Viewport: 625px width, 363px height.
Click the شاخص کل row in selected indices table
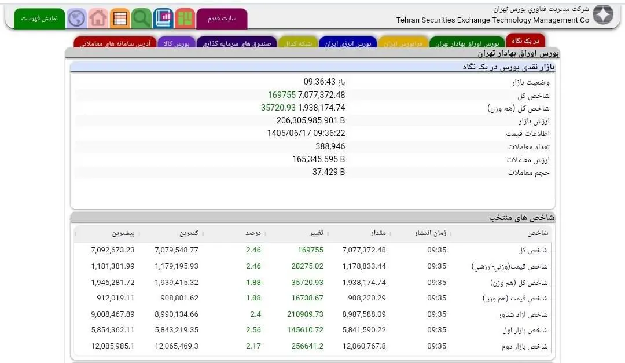coord(313,250)
